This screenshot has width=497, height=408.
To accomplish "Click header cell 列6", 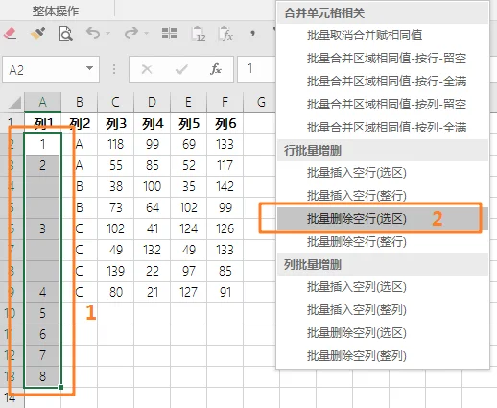I will point(225,123).
